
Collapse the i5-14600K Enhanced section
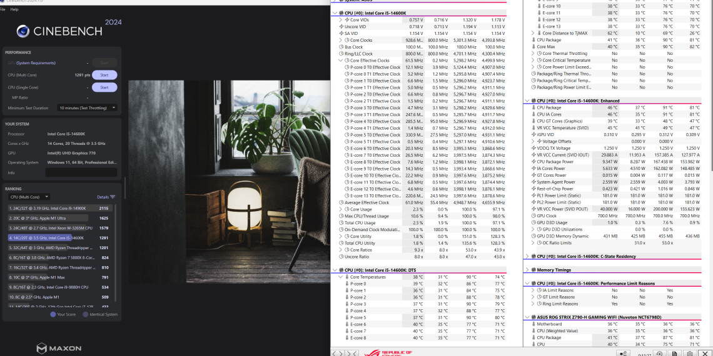[x=527, y=101]
